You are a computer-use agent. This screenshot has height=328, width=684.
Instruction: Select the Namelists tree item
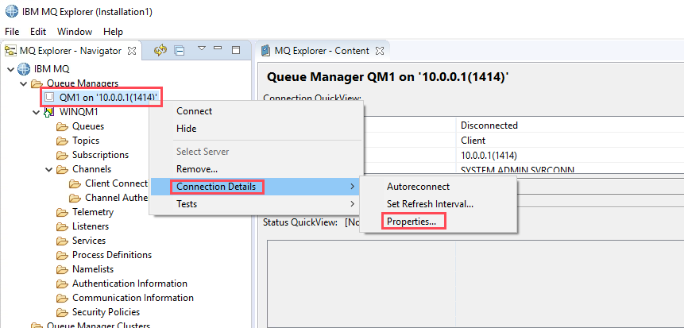93,269
